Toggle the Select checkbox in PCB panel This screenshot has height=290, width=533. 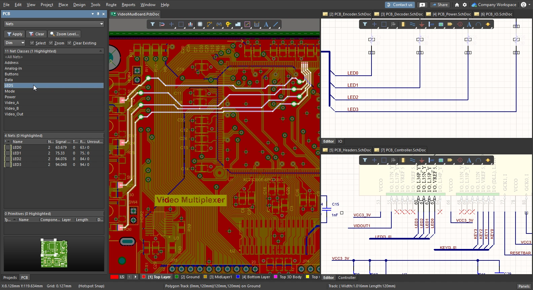coord(32,43)
